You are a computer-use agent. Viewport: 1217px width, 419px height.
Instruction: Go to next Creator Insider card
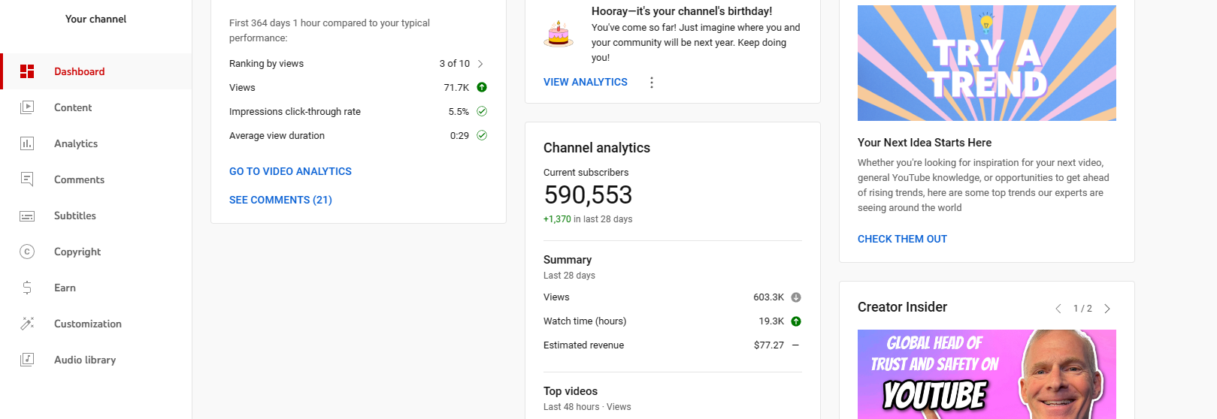(x=1107, y=309)
